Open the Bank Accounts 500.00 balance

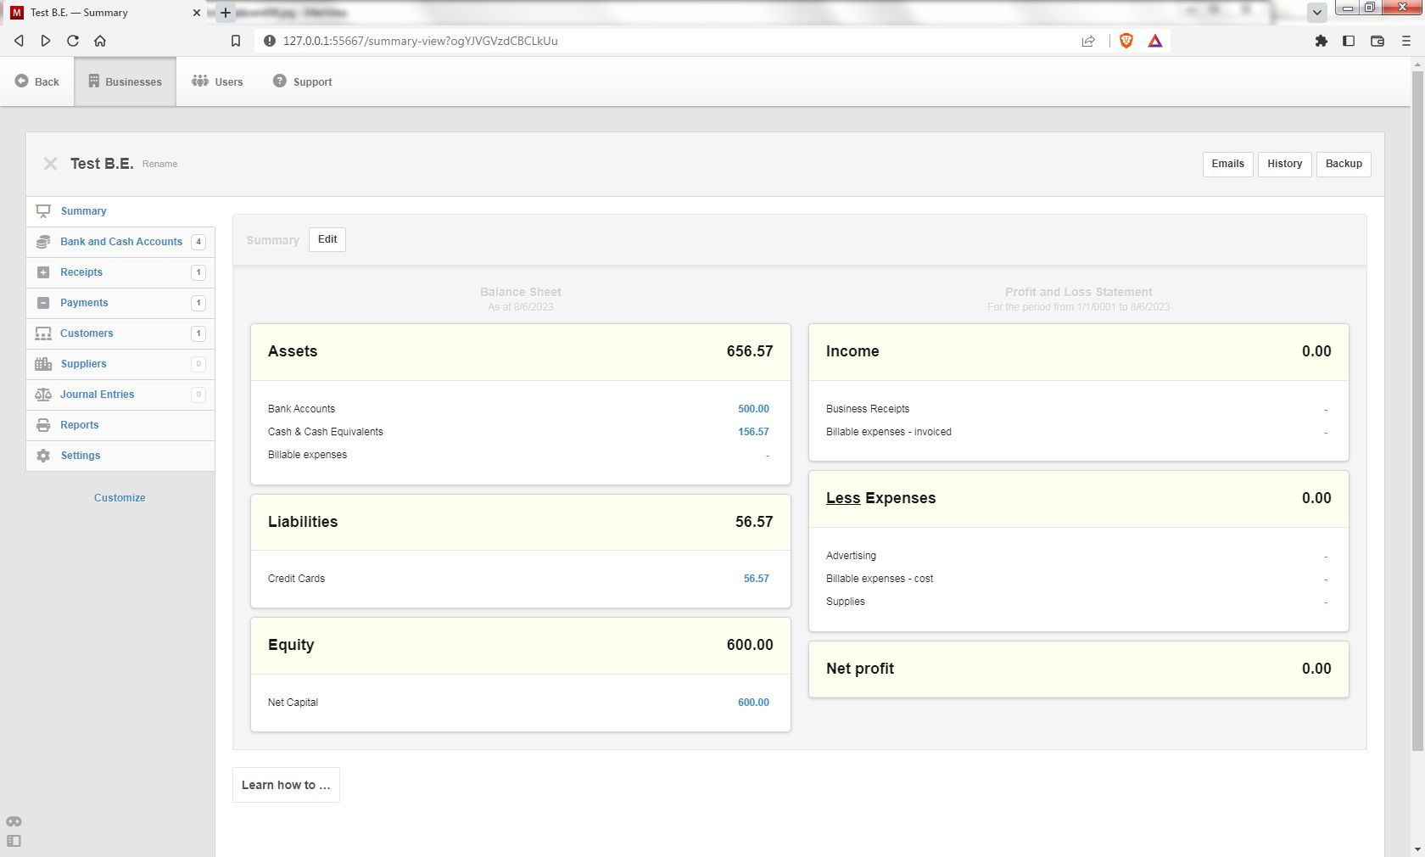[753, 409]
